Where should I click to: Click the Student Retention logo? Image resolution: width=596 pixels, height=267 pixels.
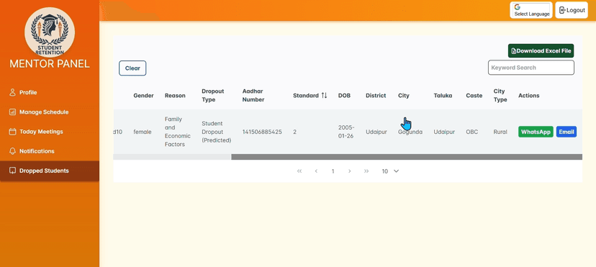click(x=50, y=32)
